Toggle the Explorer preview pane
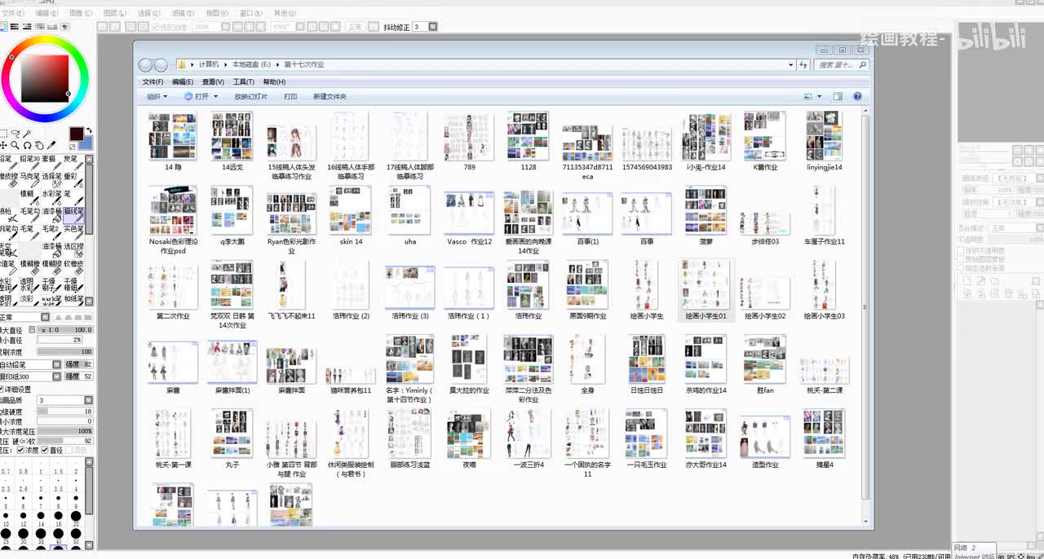Viewport: 1044px width, 559px height. (838, 96)
